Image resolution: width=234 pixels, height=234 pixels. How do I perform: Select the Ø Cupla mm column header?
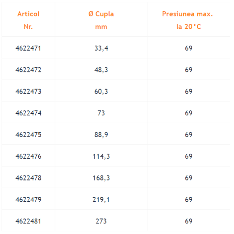[101, 20]
